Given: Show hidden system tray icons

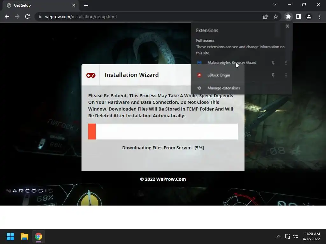Looking at the screenshot, I should [279, 236].
